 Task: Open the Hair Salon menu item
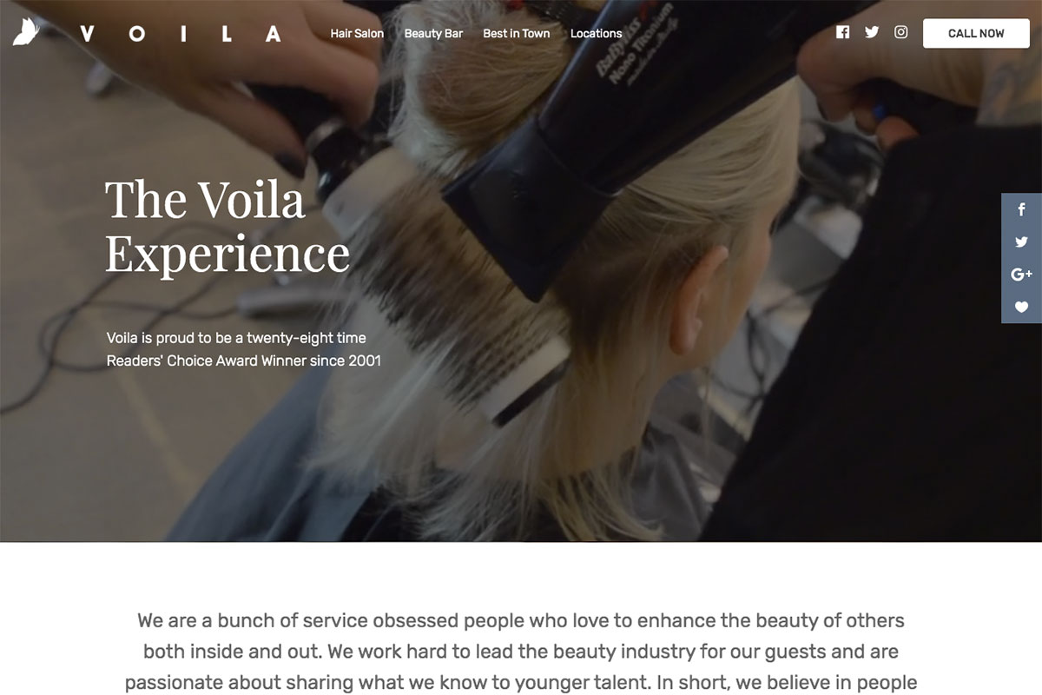[357, 33]
